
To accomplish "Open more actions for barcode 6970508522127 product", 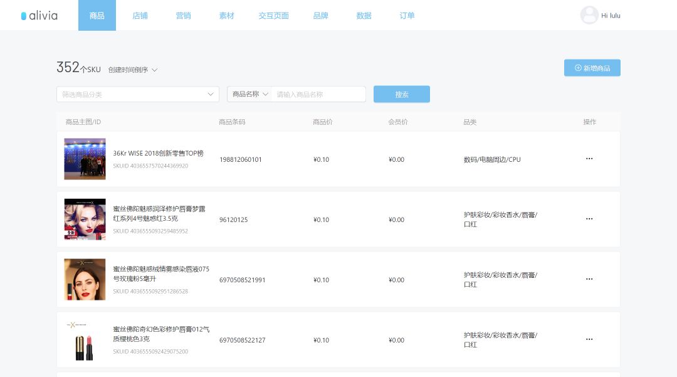I will click(589, 339).
